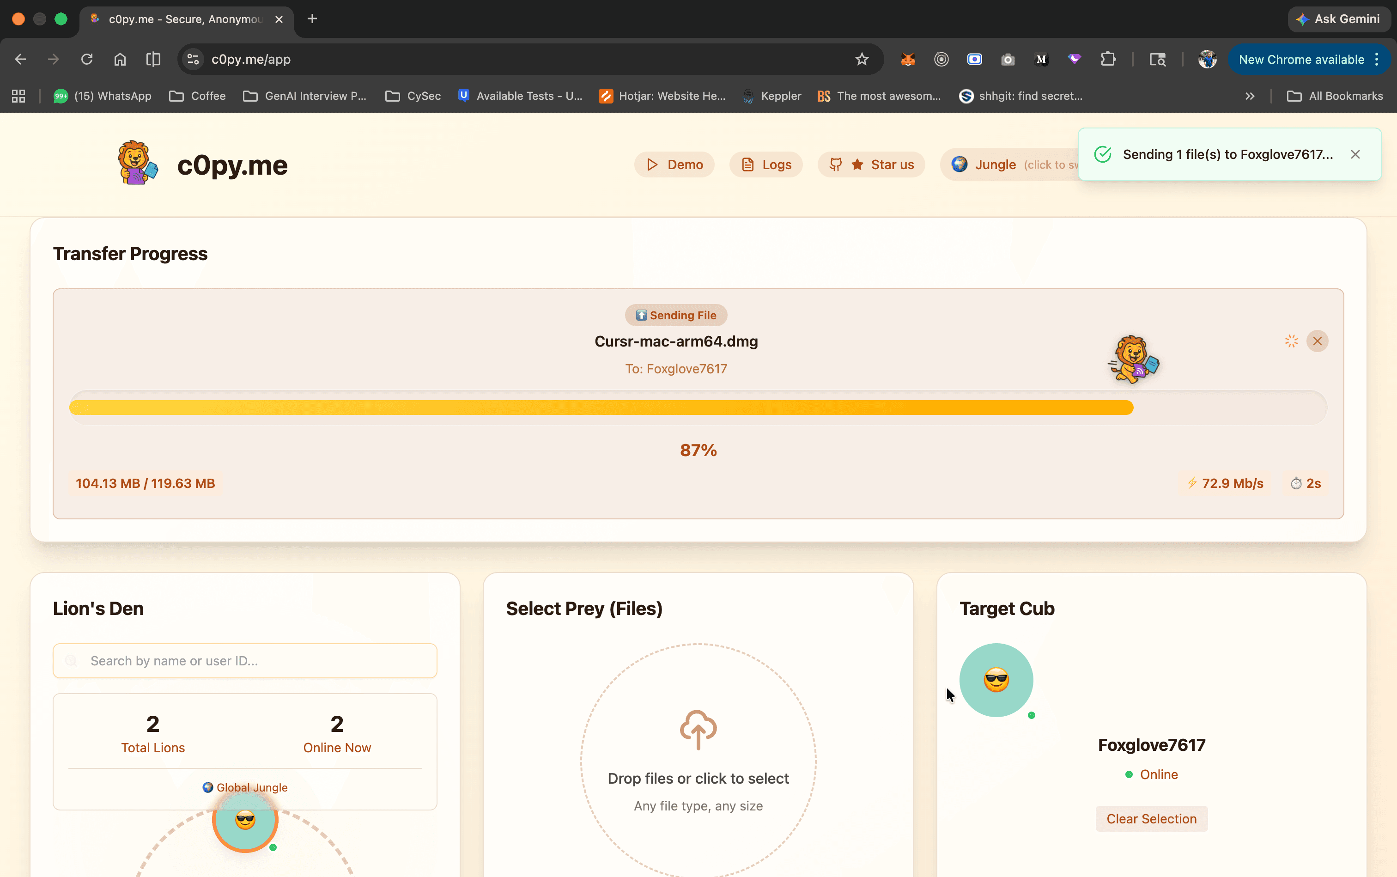Open a new browser tab
This screenshot has width=1397, height=877.
pos(312,19)
